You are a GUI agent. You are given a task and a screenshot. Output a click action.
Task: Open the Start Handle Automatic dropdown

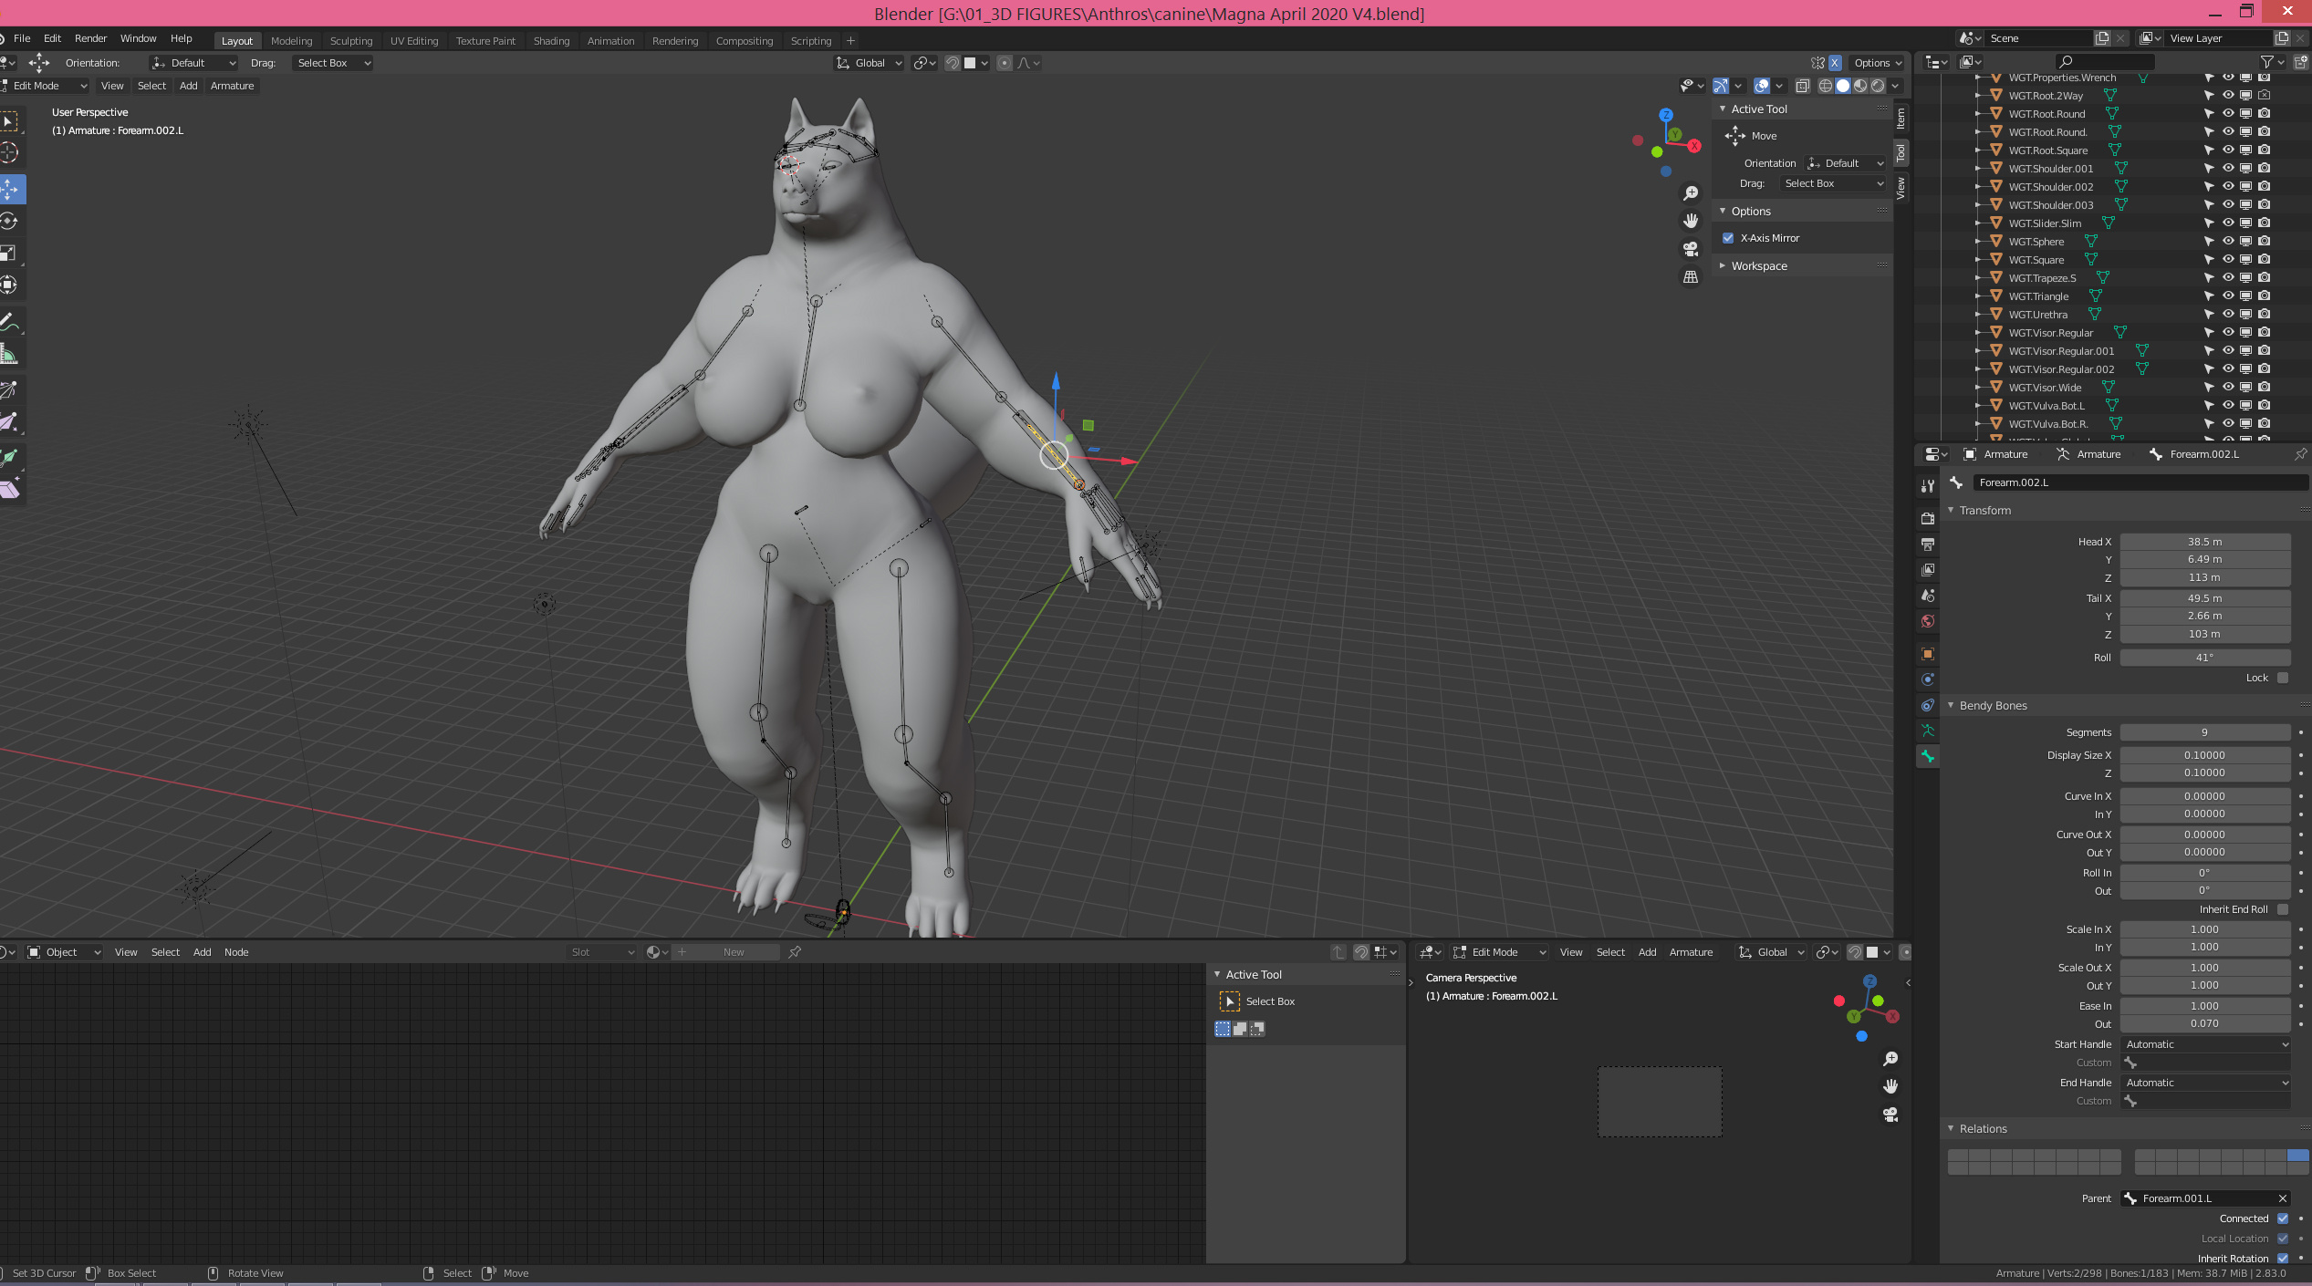point(2204,1044)
